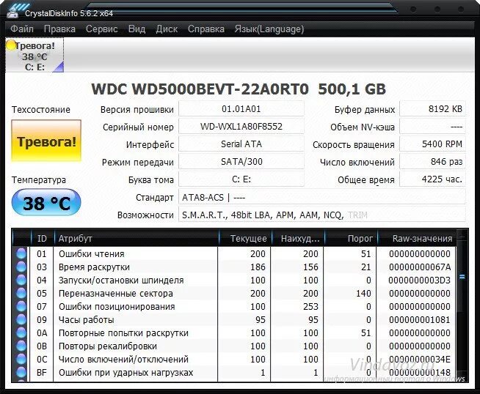This screenshot has height=394, width=480.
Task: Select the Время раскрутки attribute row
Action: point(234,267)
